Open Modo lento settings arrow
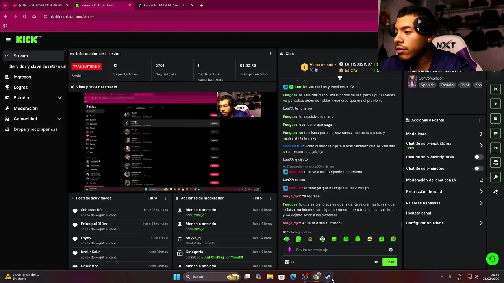 pyautogui.click(x=481, y=134)
